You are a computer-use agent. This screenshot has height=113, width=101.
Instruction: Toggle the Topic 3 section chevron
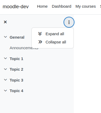point(6,80)
